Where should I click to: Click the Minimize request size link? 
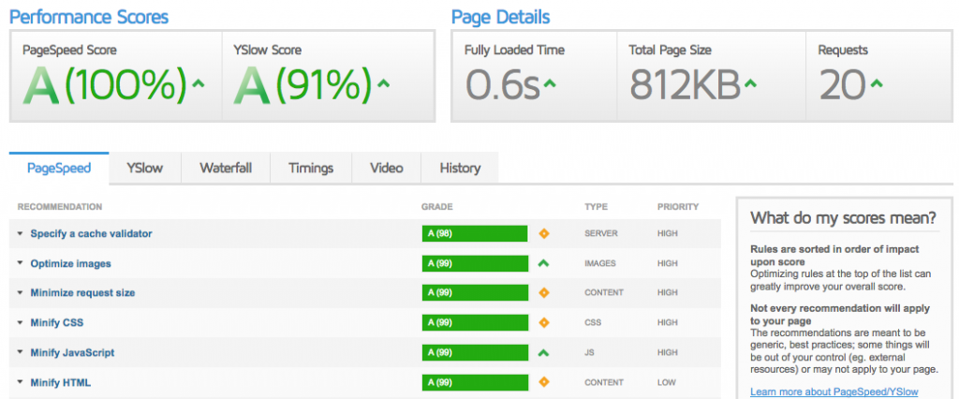[x=82, y=293]
